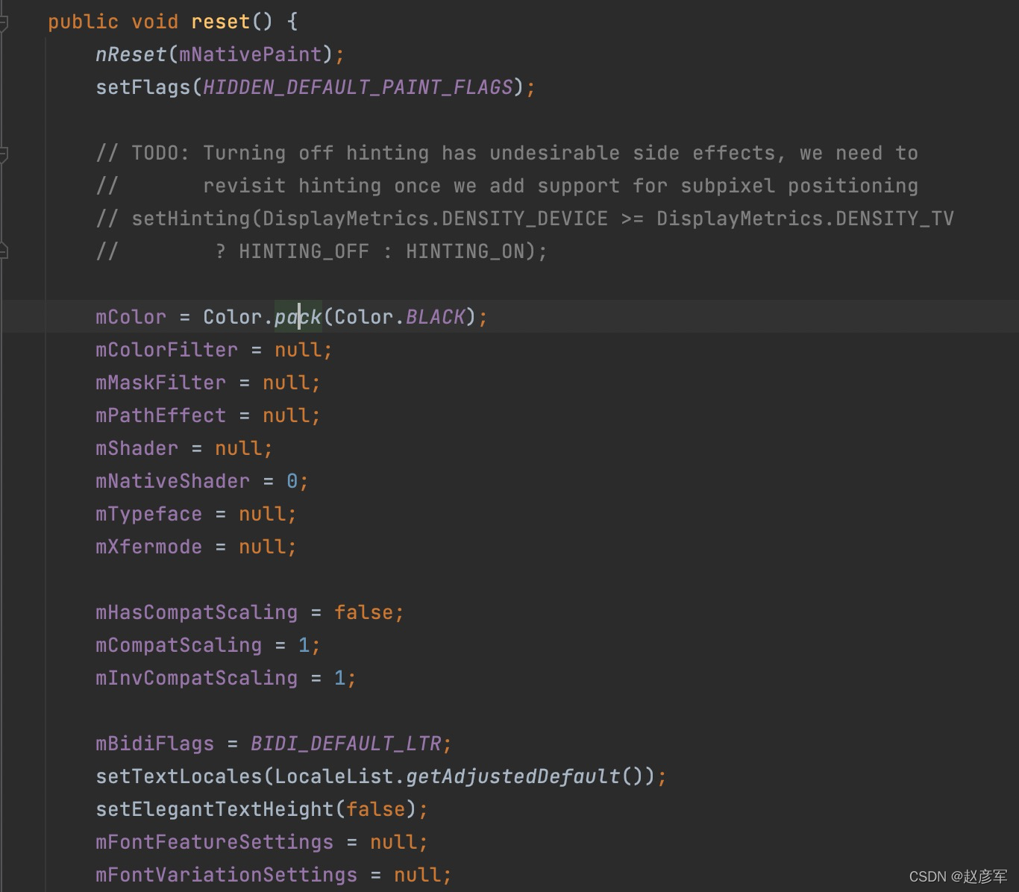Viewport: 1019px width, 892px height.
Task: Click the 'setTextLocales' method call
Action: [x=178, y=776]
